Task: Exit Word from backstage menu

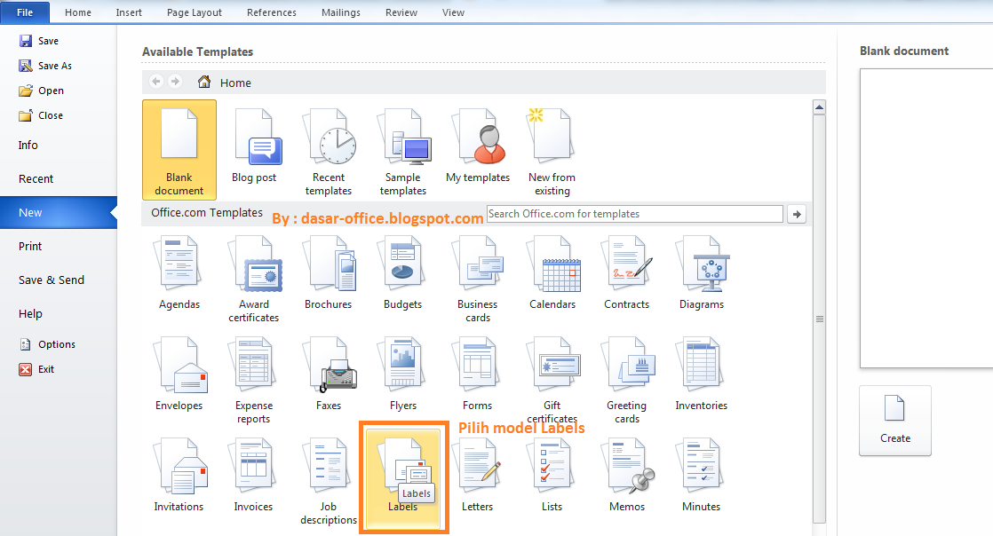Action: (36, 369)
